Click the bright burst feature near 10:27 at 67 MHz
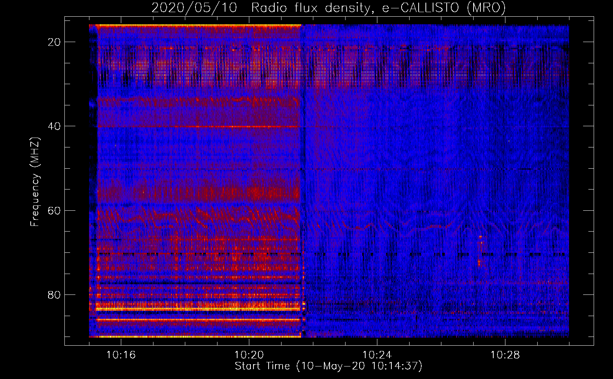Screen dimensions: 613x379 [480, 250]
